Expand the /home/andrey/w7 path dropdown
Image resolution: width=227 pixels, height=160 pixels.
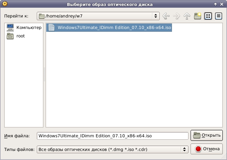[156, 16]
